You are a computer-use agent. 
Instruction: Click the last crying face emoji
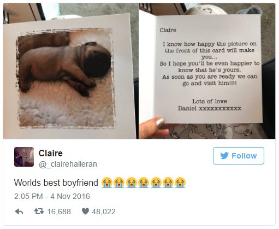click(x=180, y=183)
